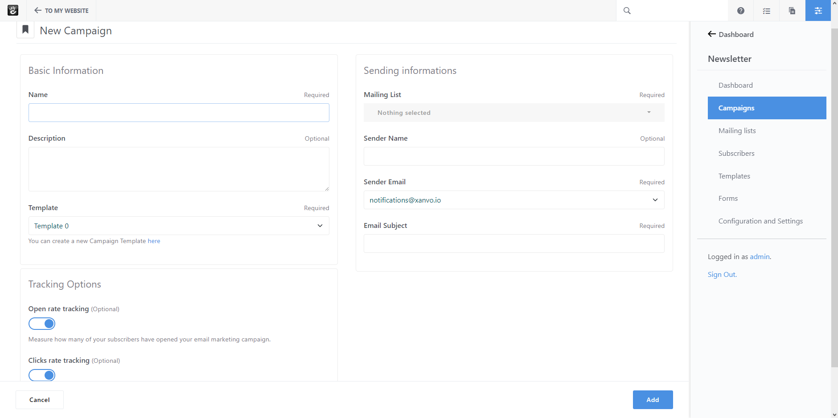The width and height of the screenshot is (838, 418).
Task: Go to Mailing lists in sidebar
Action: [737, 130]
